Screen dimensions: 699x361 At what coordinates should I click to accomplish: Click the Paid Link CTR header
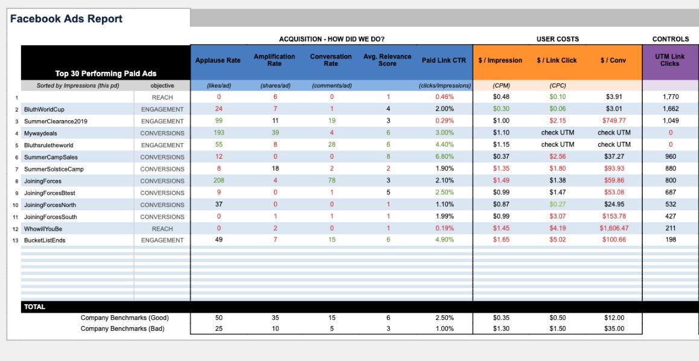click(x=443, y=60)
